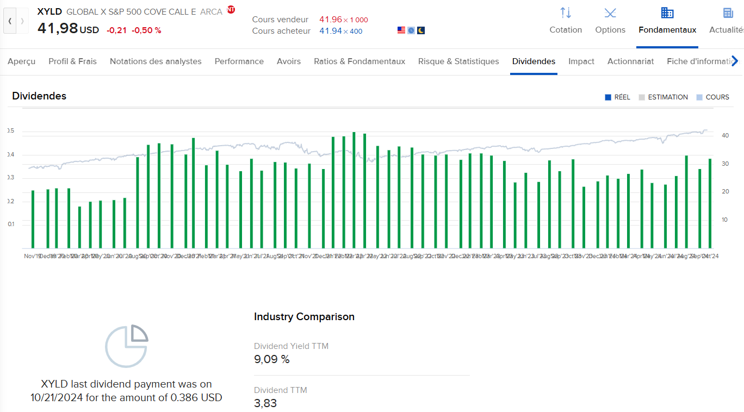Click the moon after-hours icon
This screenshot has height=412, width=744.
coord(421,30)
